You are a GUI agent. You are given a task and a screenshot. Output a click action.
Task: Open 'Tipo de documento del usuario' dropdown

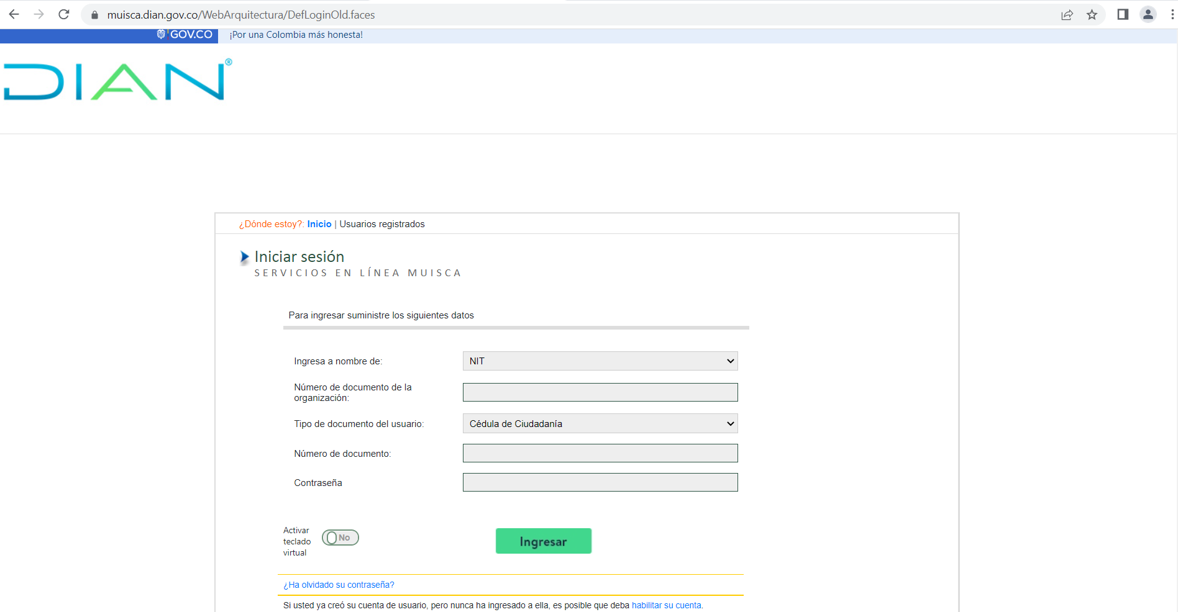point(600,424)
